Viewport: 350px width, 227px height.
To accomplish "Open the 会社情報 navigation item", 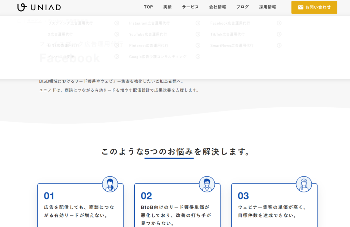I will click(x=217, y=7).
